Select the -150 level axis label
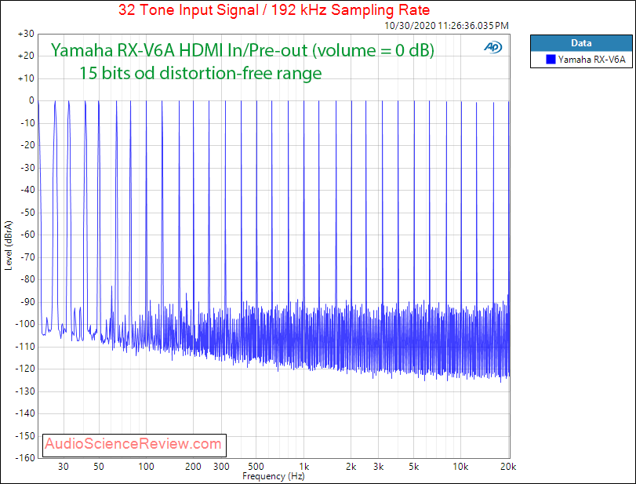The image size is (636, 484). (x=26, y=435)
